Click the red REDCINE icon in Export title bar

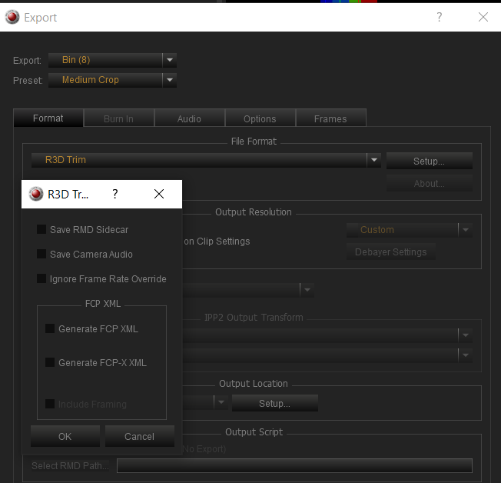point(12,17)
